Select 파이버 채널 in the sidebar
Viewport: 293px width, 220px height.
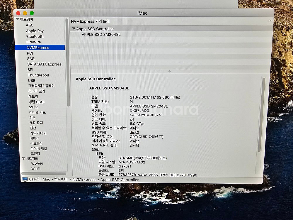pos(39,148)
